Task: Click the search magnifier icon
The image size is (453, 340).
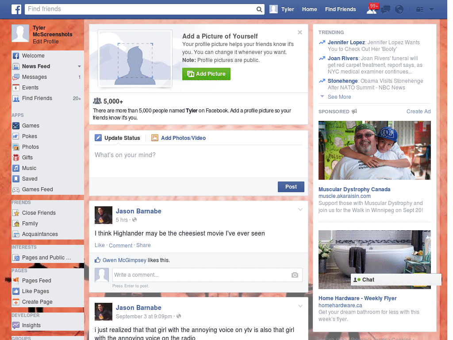Action: 259,10
